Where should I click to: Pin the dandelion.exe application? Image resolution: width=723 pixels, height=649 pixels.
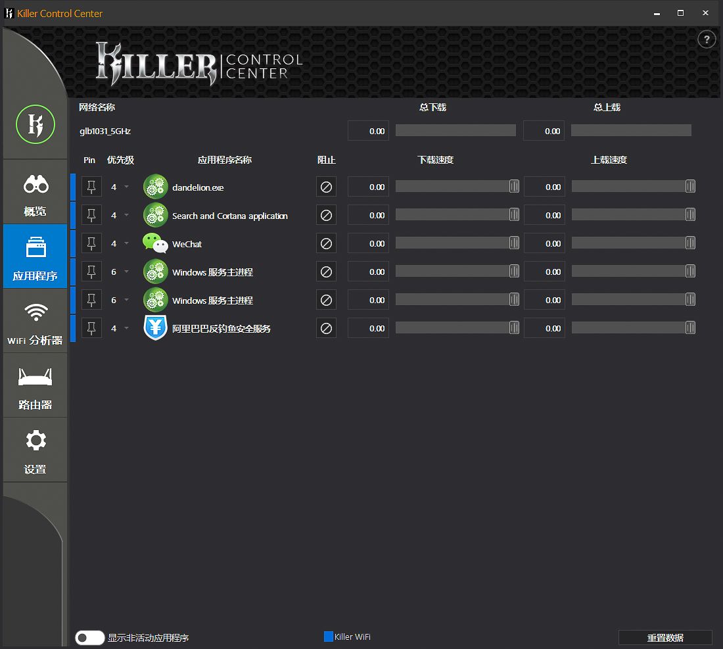pos(91,187)
